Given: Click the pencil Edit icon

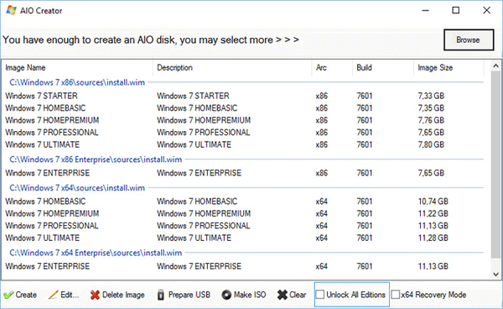Looking at the screenshot, I should pyautogui.click(x=54, y=295).
